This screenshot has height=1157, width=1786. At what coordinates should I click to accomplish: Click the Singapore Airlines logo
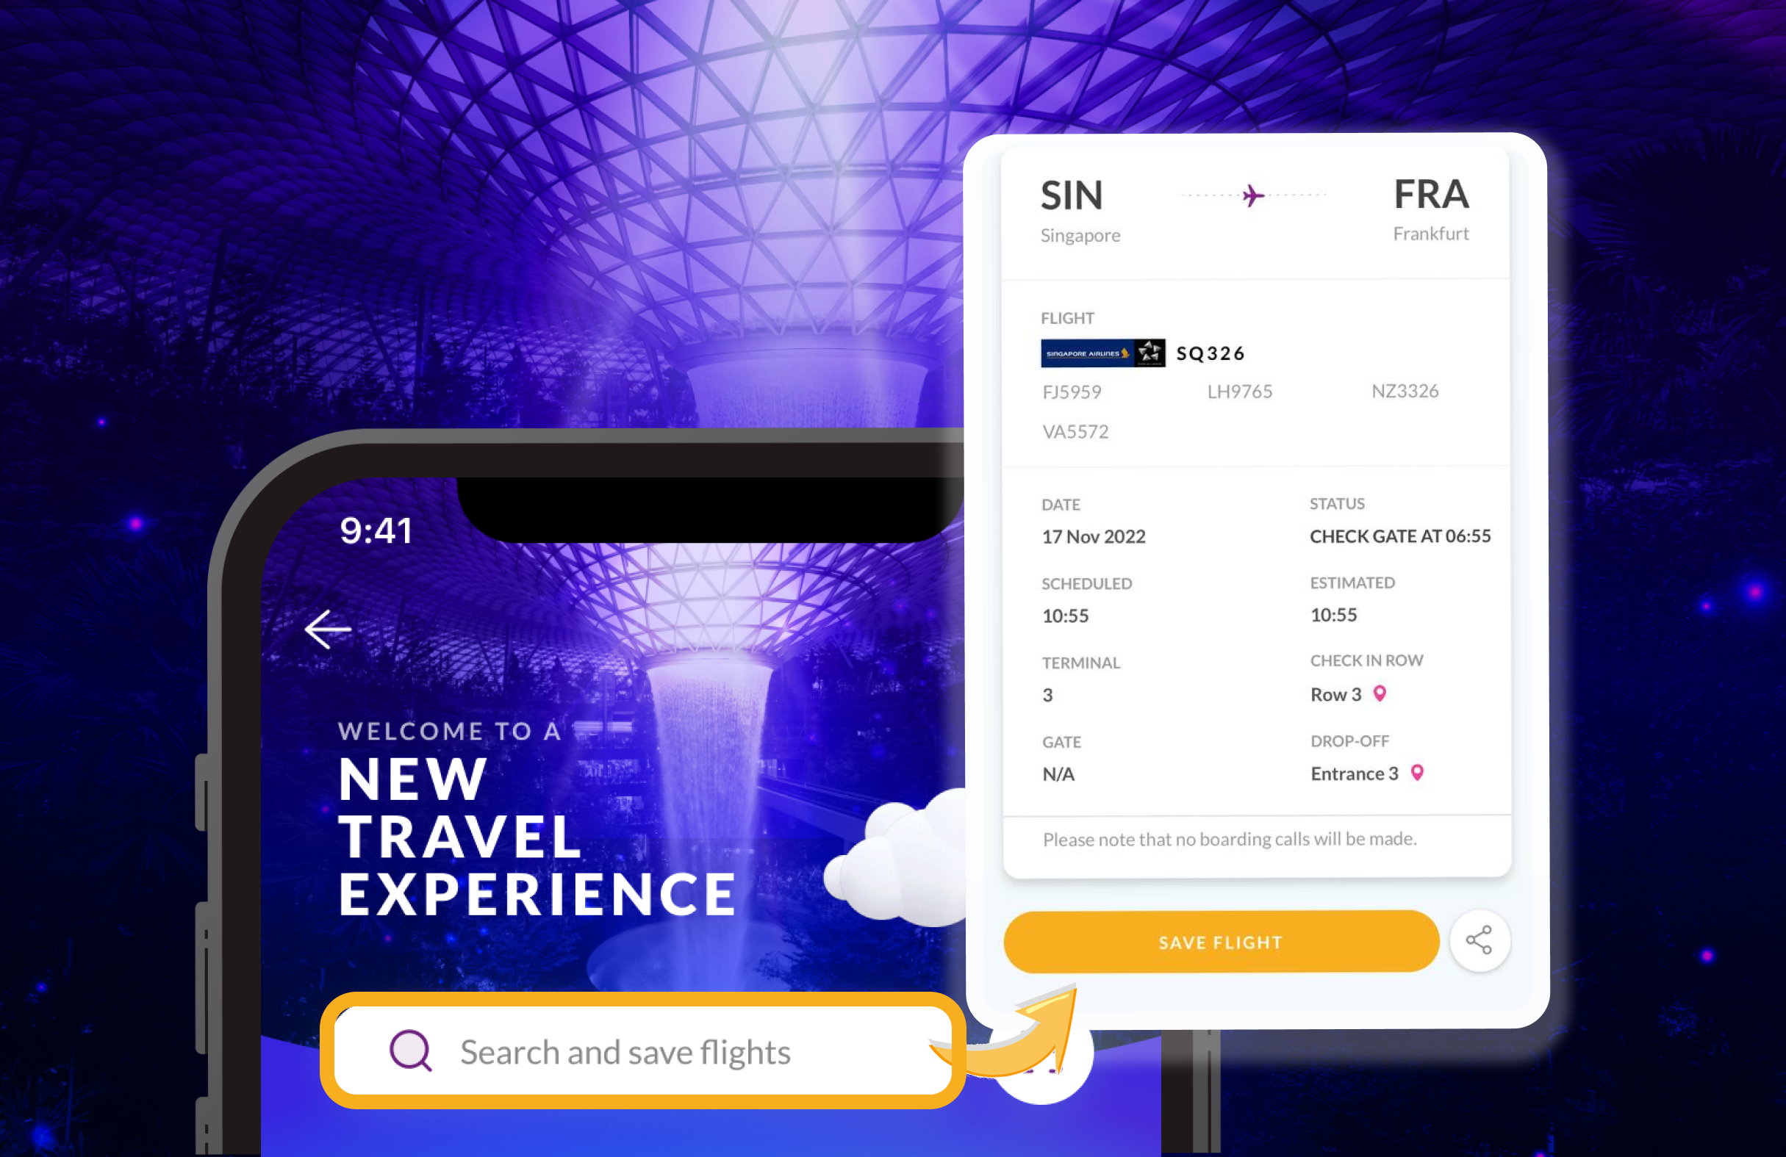(1102, 353)
